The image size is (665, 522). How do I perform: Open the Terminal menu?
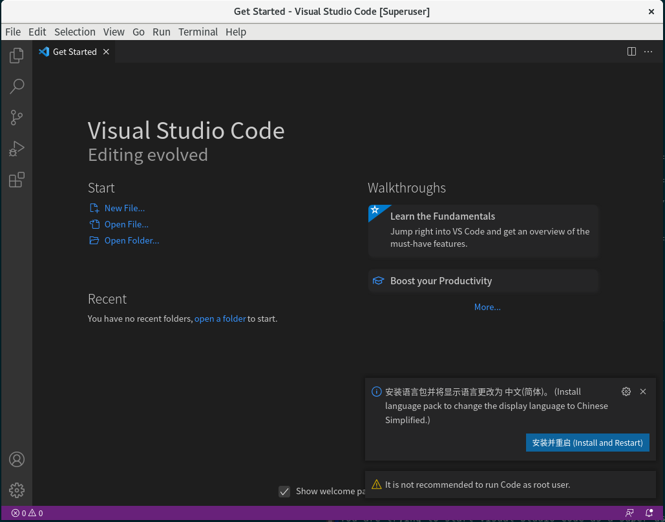198,32
